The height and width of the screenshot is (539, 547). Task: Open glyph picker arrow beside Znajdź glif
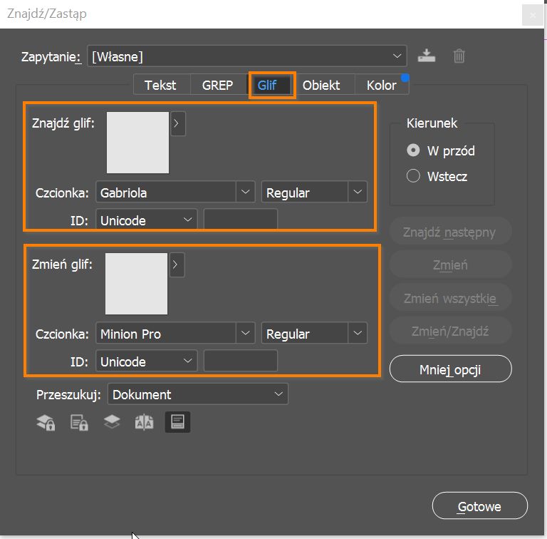(178, 124)
